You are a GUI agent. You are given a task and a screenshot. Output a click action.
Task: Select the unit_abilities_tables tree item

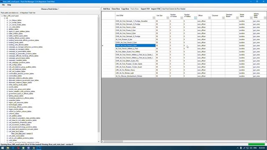click(x=15, y=116)
